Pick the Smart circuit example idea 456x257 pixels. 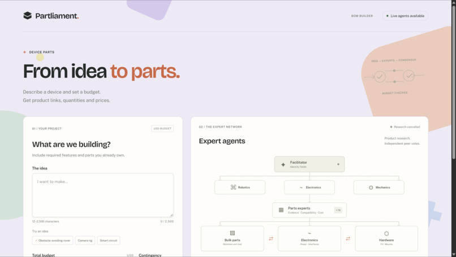click(x=109, y=241)
